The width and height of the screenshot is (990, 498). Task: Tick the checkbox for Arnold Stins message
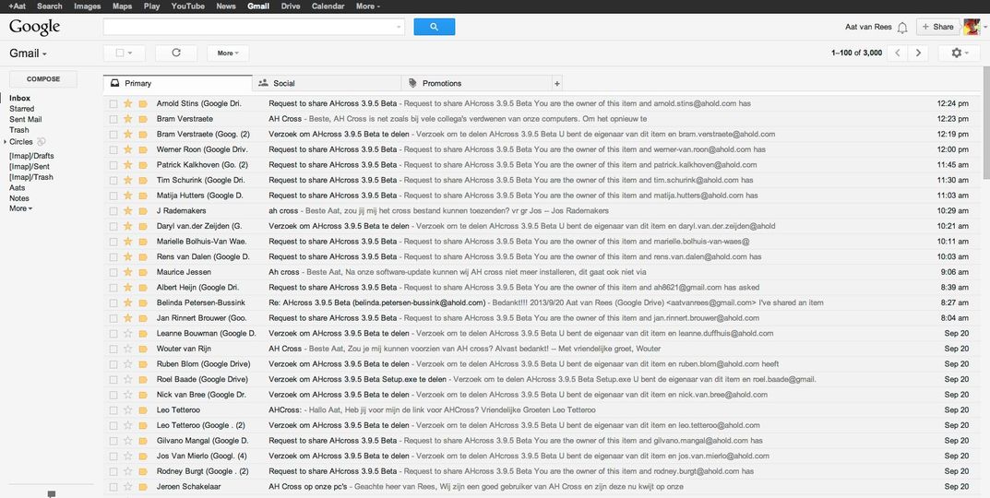pyautogui.click(x=113, y=103)
